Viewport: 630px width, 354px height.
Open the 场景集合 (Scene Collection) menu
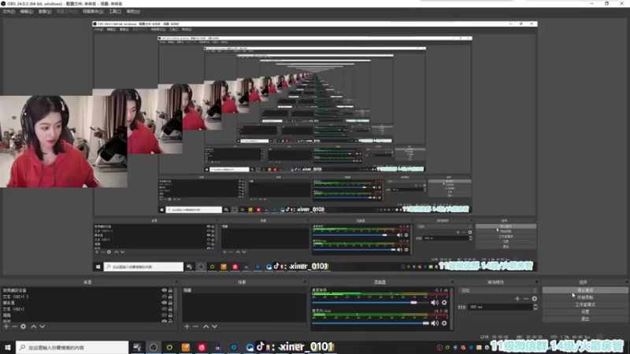click(x=93, y=12)
